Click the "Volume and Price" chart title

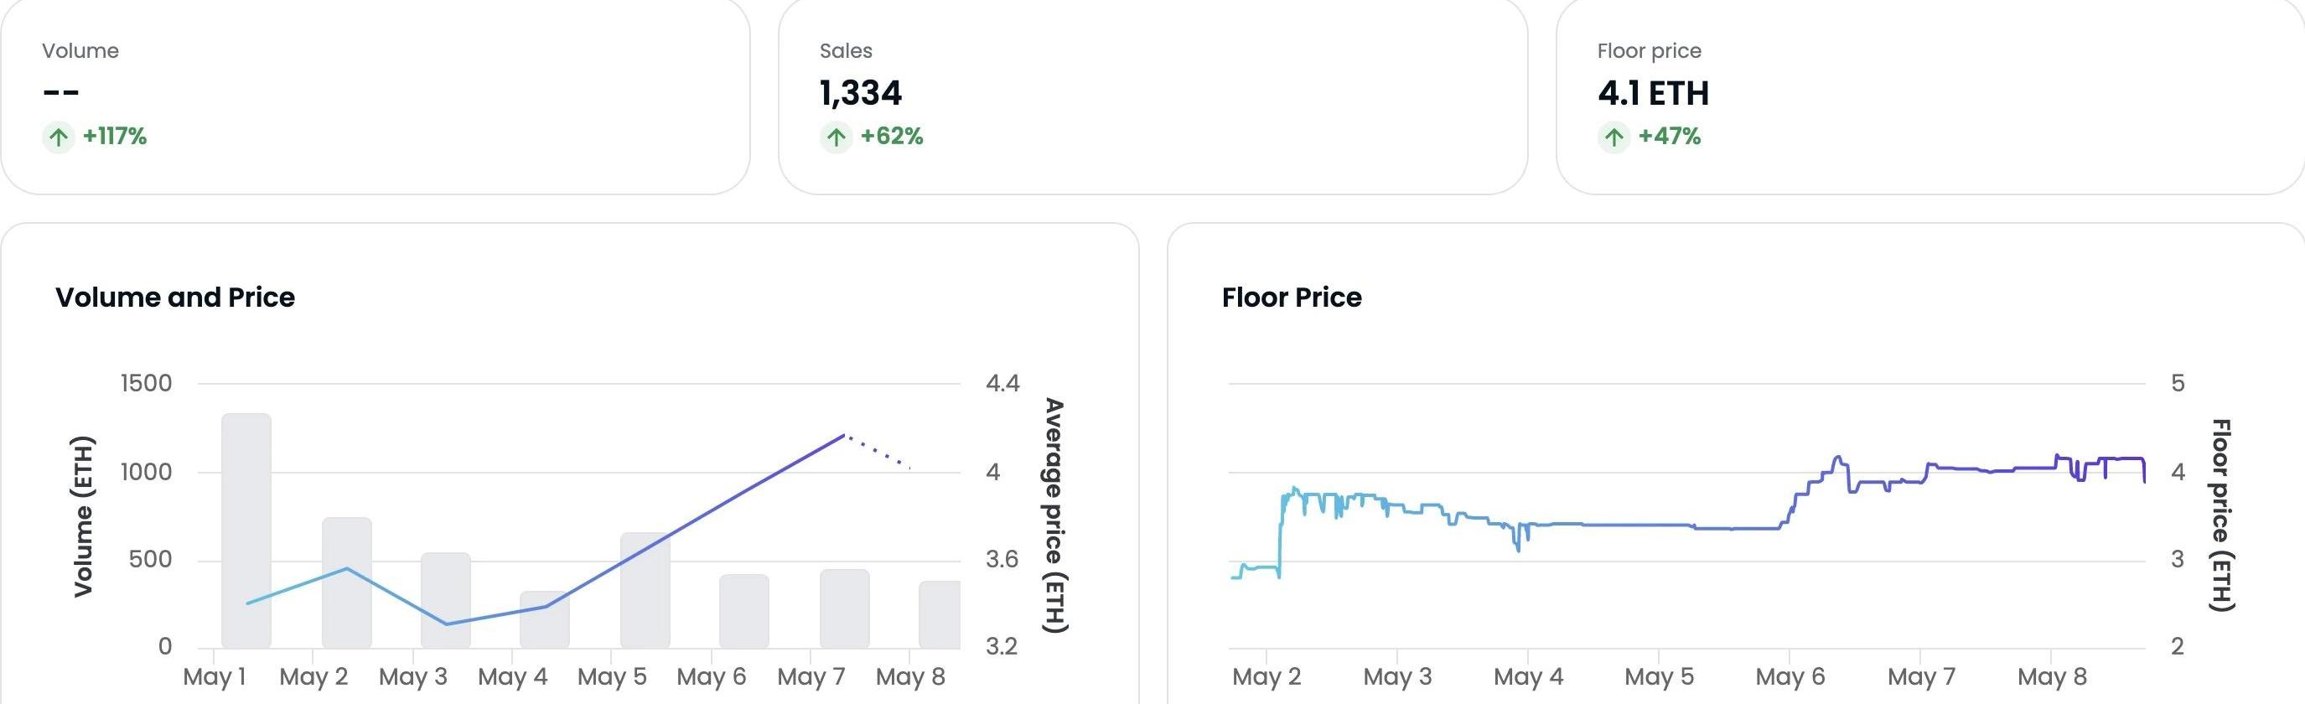pos(175,297)
